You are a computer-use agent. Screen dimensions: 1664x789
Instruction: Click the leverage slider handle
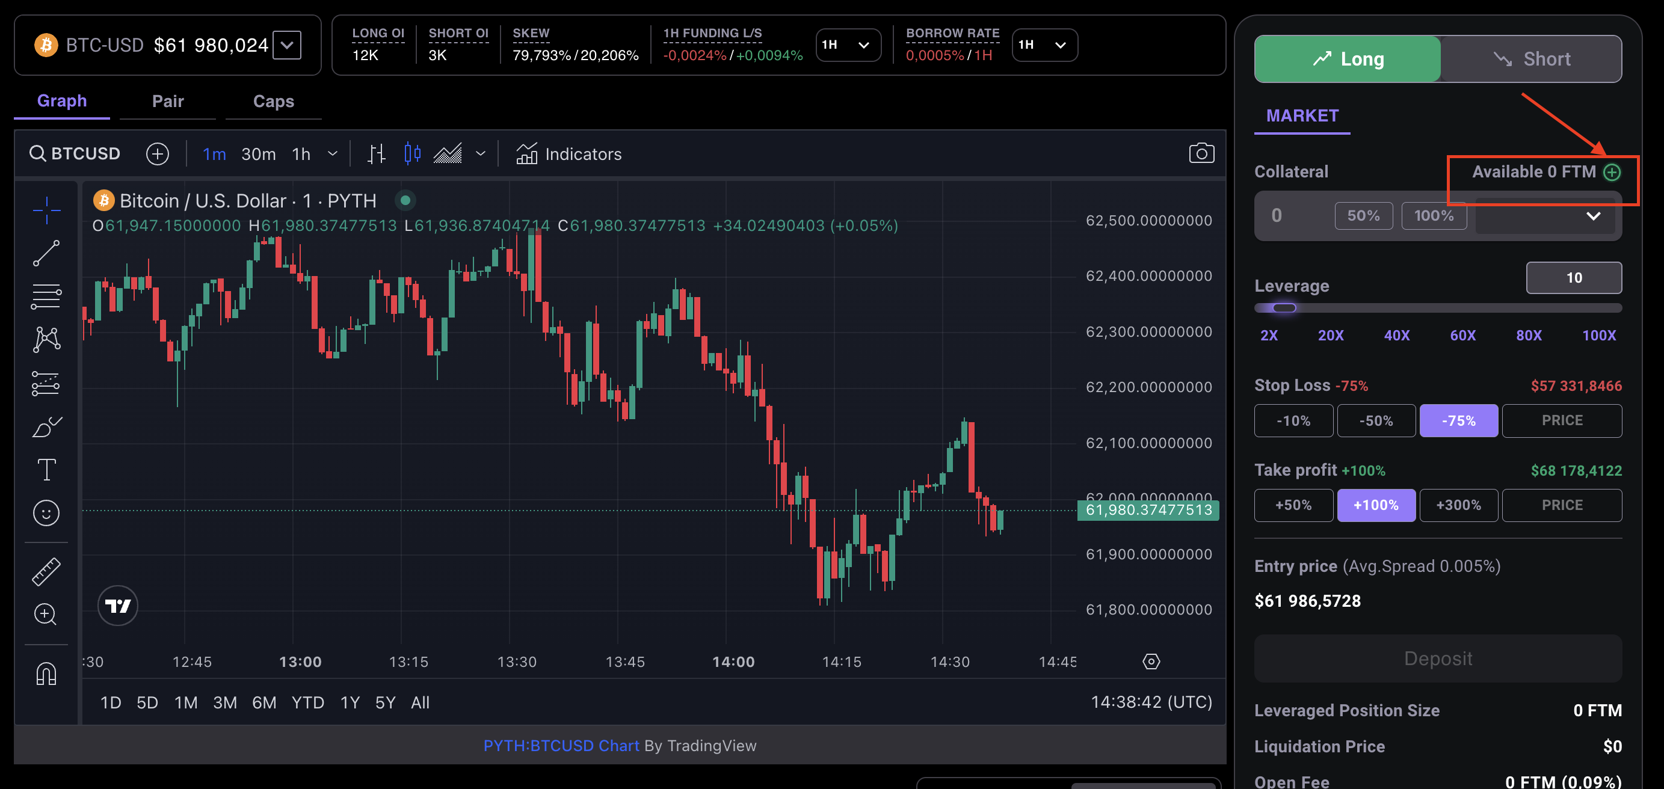[1284, 308]
